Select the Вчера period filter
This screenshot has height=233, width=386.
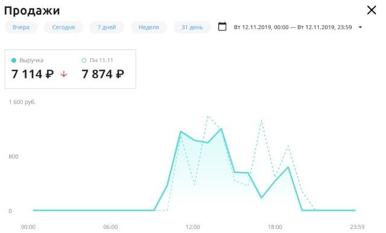pyautogui.click(x=21, y=27)
